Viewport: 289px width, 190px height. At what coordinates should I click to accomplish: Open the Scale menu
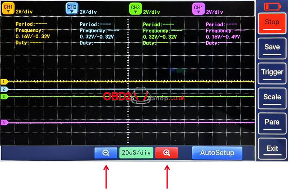click(x=272, y=98)
